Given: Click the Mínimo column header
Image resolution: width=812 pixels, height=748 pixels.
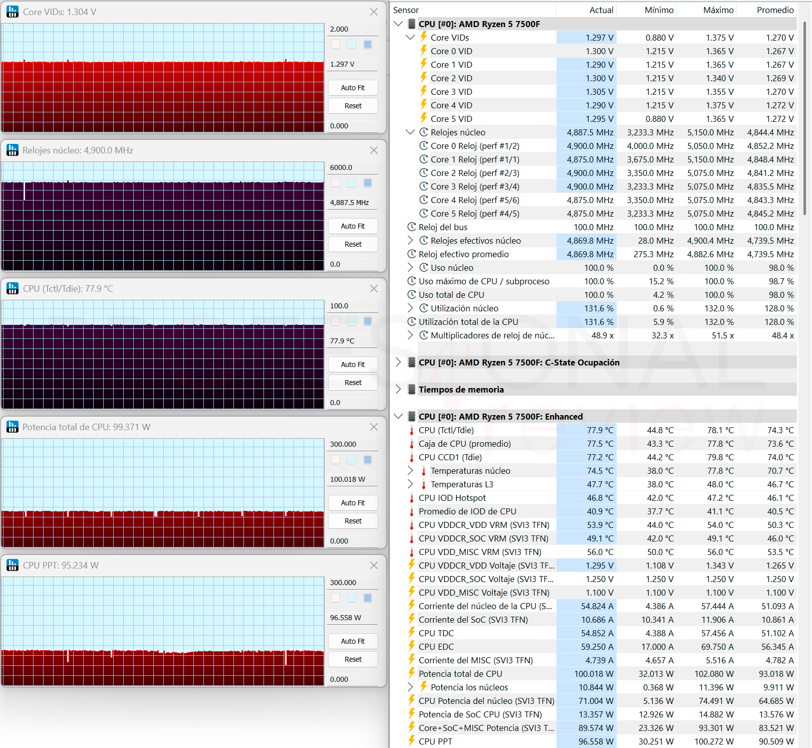Looking at the screenshot, I should click(646, 10).
